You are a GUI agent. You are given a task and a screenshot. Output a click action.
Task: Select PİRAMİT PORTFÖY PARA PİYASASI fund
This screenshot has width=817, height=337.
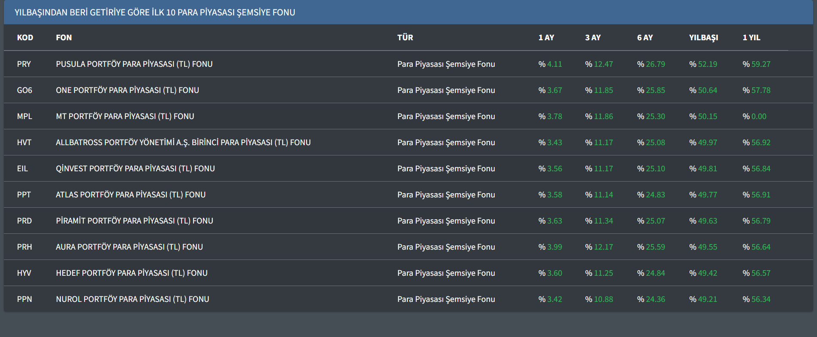134,221
